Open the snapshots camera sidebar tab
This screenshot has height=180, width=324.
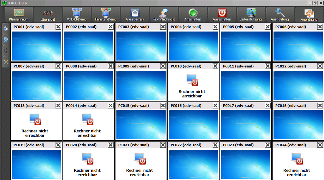(6, 51)
